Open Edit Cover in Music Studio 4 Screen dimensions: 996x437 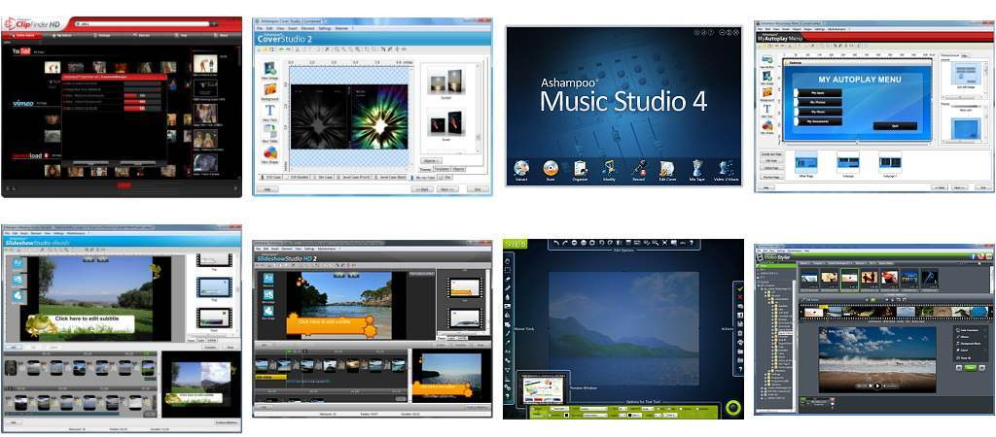(667, 170)
